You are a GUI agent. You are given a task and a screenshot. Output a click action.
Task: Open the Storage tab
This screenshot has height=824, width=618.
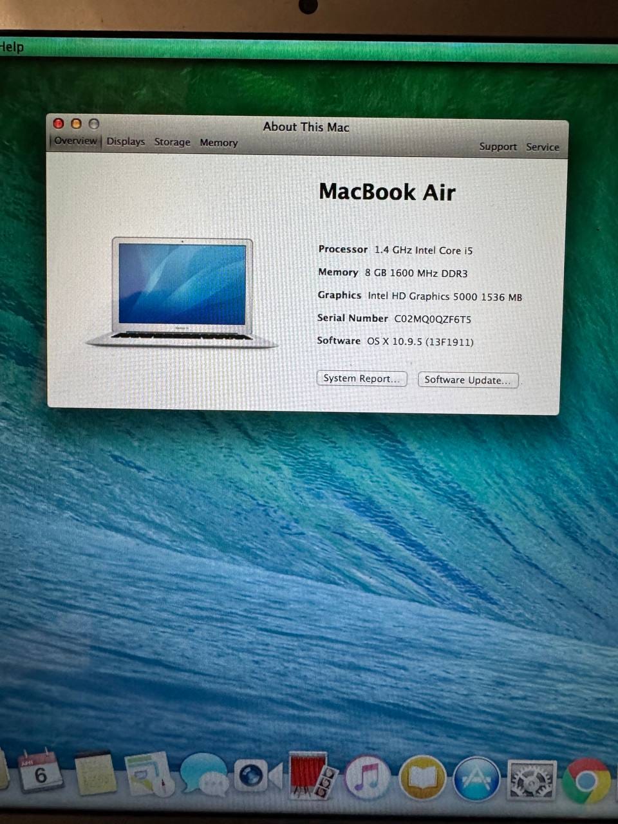click(x=172, y=142)
